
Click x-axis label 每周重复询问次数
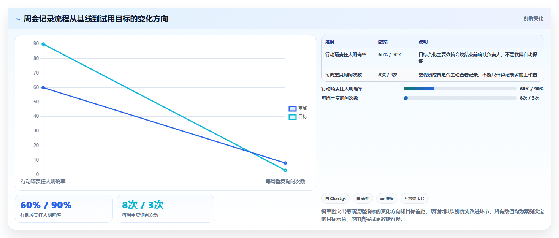pyautogui.click(x=285, y=182)
